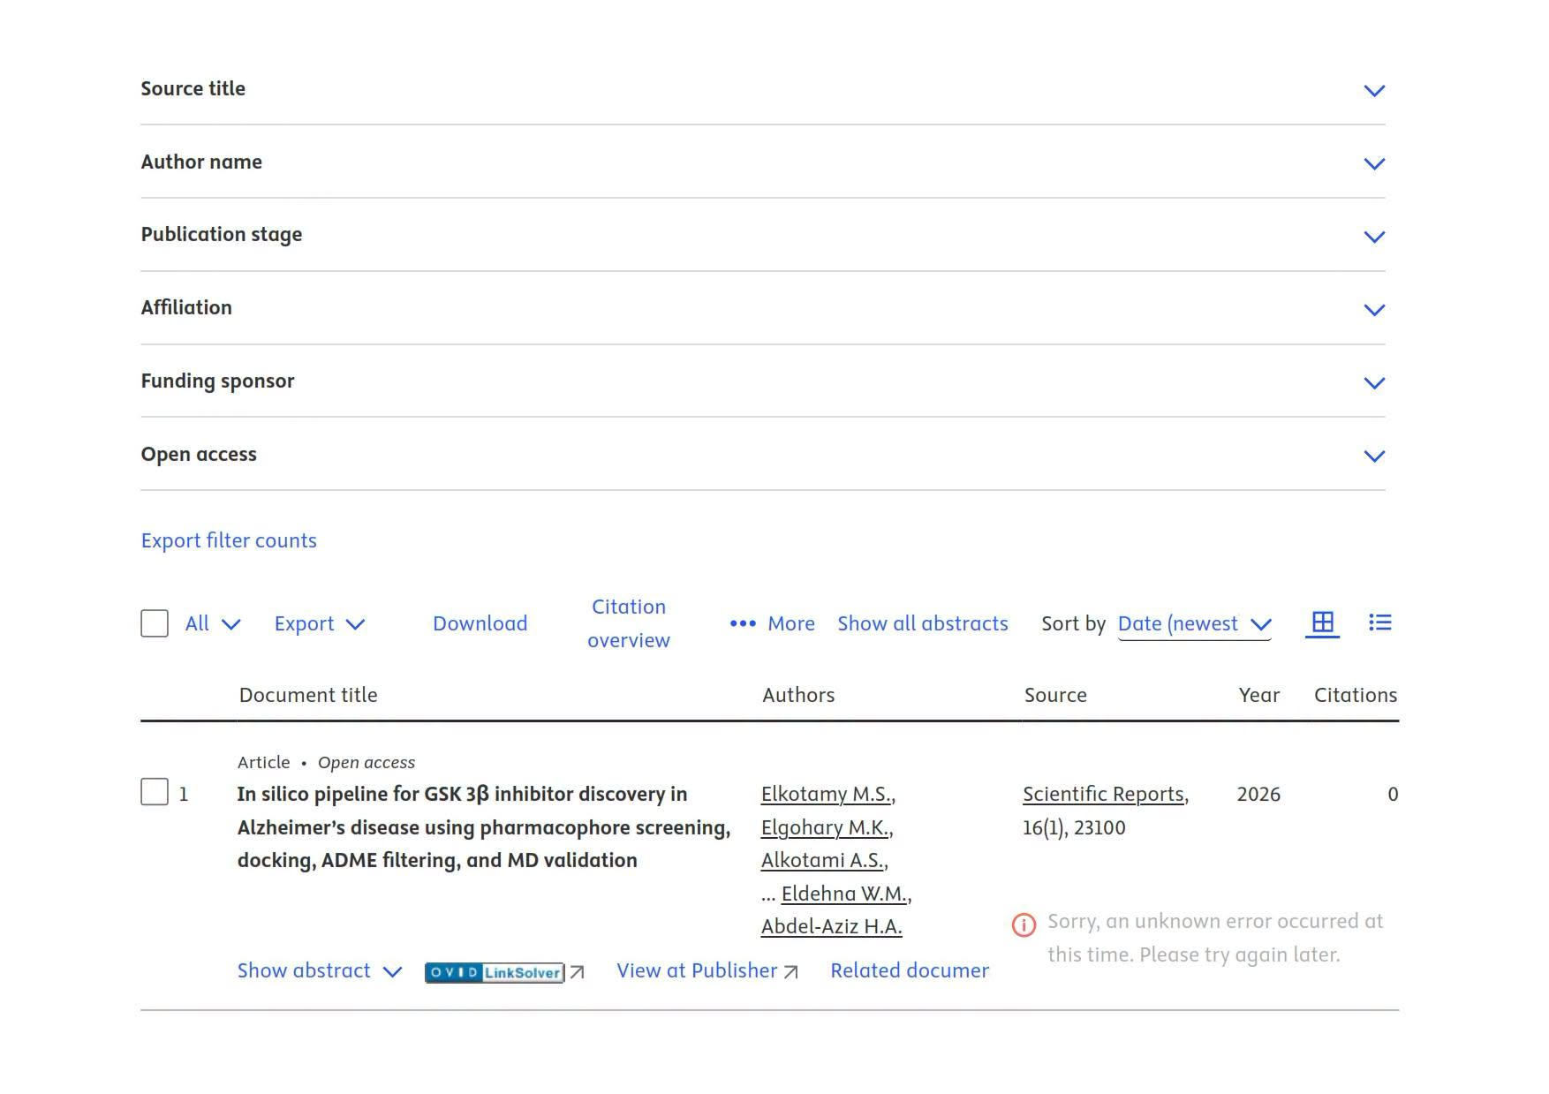Open the All selection dropdown
The image size is (1549, 1094).
click(x=213, y=624)
